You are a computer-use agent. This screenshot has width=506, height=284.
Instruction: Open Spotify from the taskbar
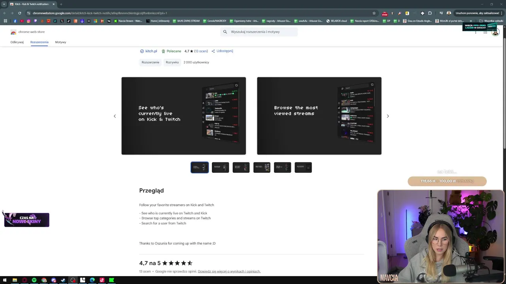pyautogui.click(x=34, y=280)
